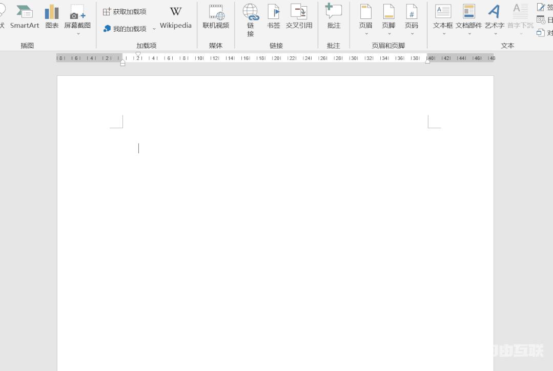Click the 插图 group label
The width and height of the screenshot is (553, 371).
click(27, 46)
